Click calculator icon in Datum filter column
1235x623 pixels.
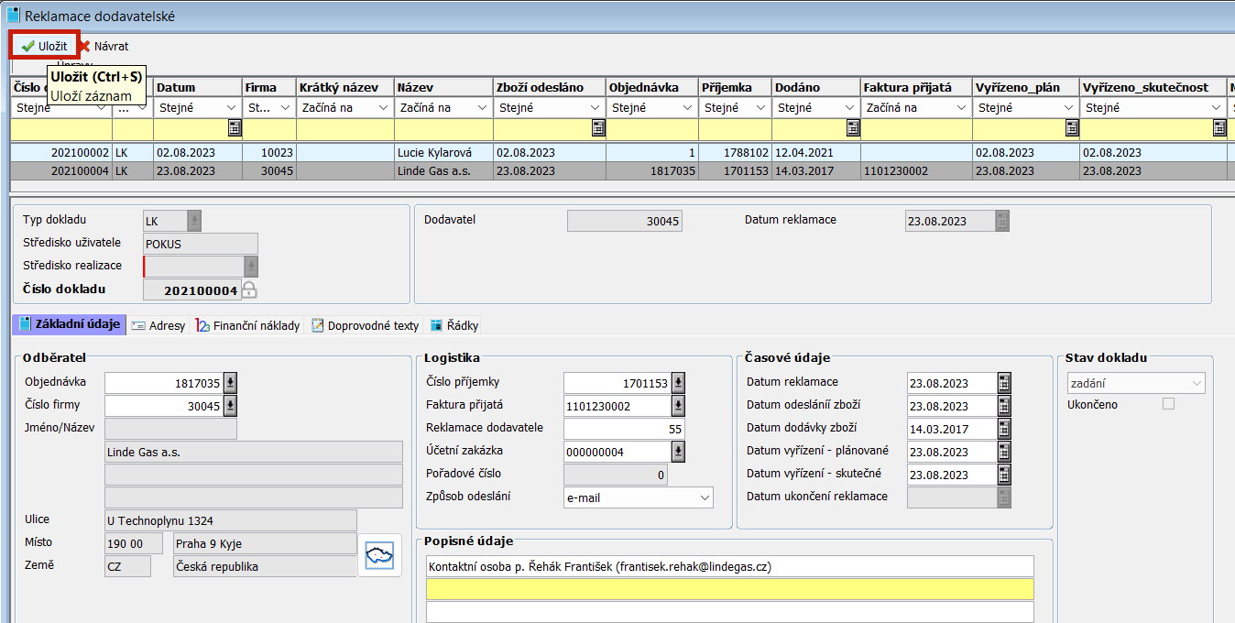[x=234, y=128]
